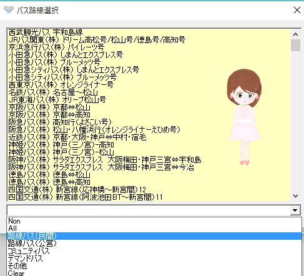This screenshot has width=304, height=276.
Task: Choose 路線バス(公営) option
Action: point(154,244)
